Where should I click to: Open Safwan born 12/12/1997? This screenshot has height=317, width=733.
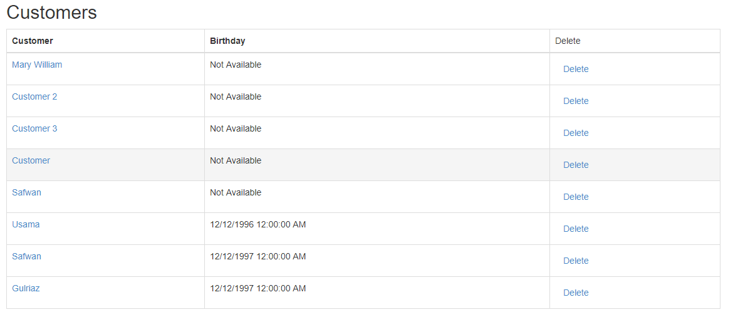(26, 256)
